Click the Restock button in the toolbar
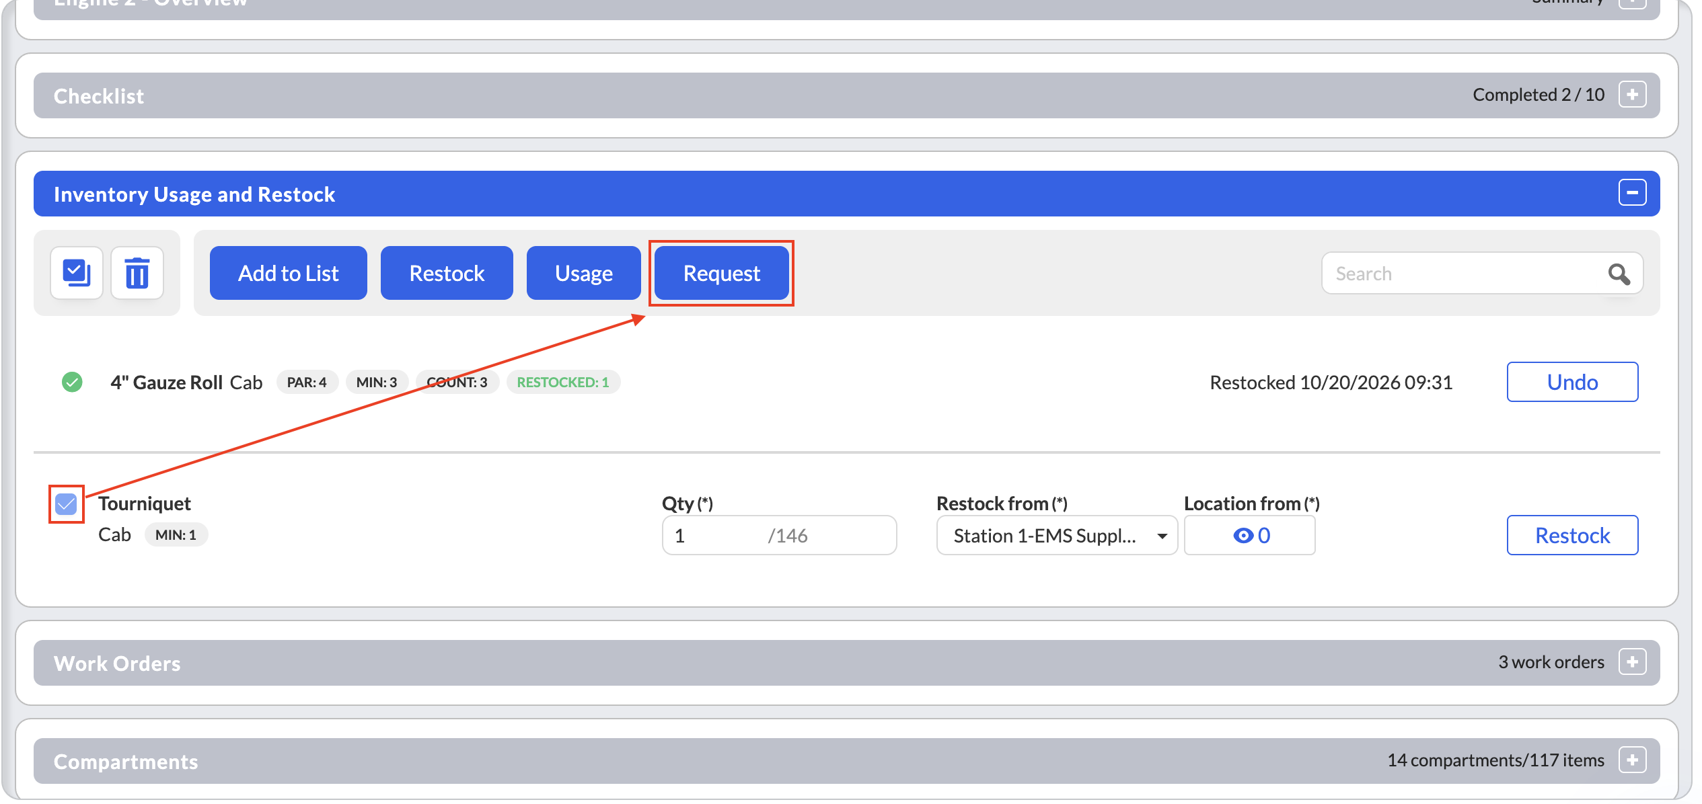The width and height of the screenshot is (1702, 804). 447,273
